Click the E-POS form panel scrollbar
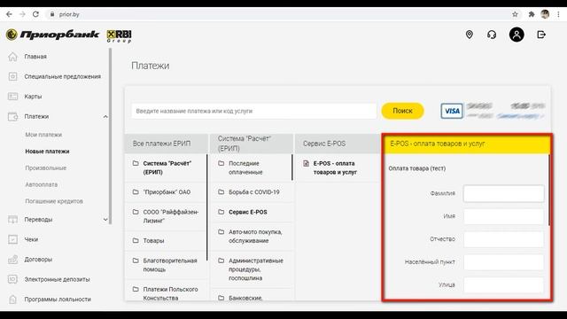The height and width of the screenshot is (319, 567). coord(549,191)
